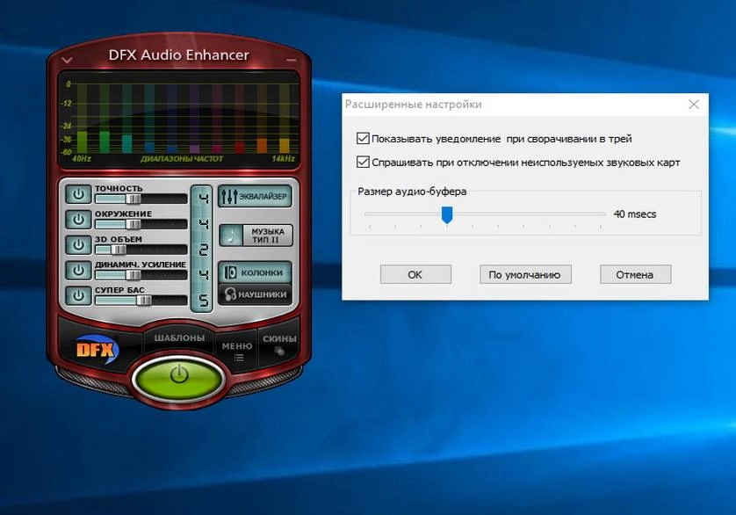736x515 pixels.
Task: Switch output to Колонки
Action: pos(255,272)
